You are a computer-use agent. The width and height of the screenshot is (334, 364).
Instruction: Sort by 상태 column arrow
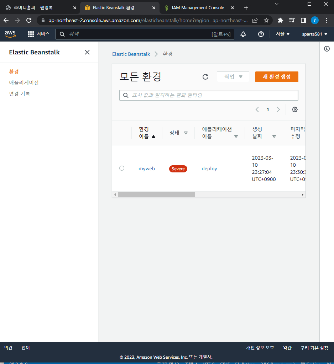186,133
